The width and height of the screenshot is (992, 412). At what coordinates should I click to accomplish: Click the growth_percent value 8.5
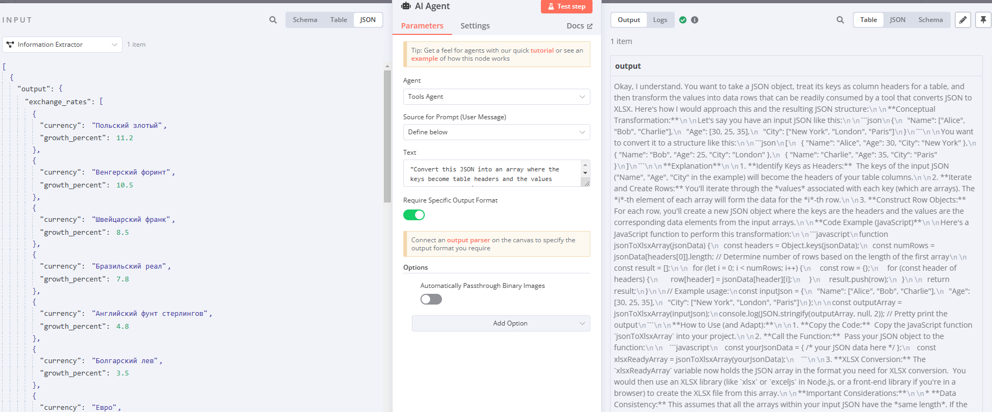point(123,233)
